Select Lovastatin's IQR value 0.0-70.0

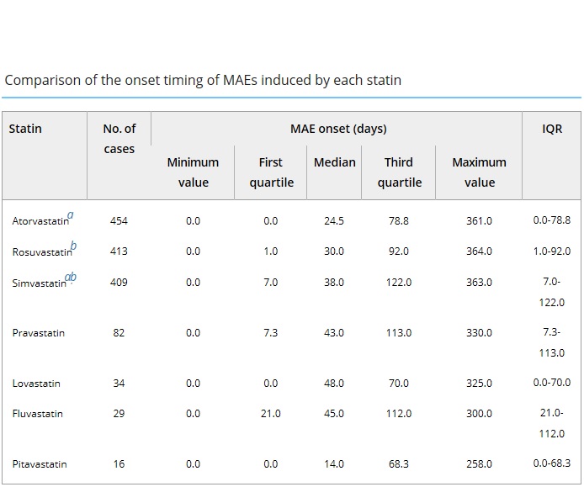tap(551, 383)
